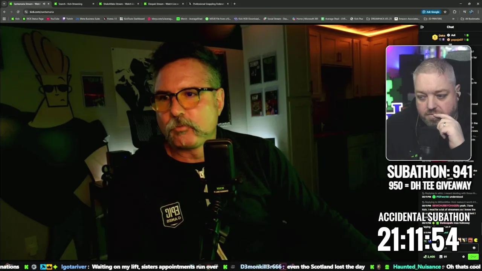Go back using browser back arrow

[x=4, y=12]
